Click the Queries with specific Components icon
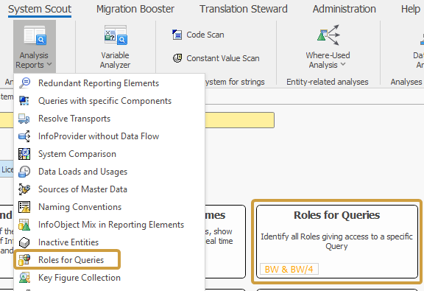Image resolution: width=424 pixels, height=291 pixels. click(24, 101)
